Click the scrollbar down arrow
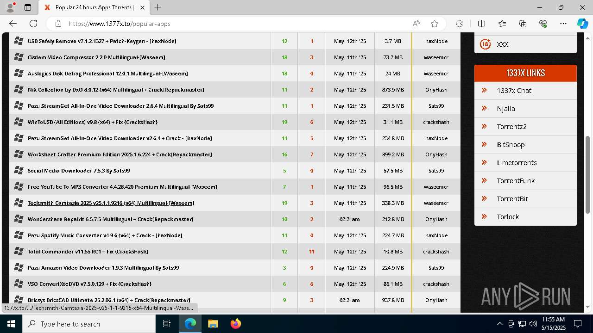The width and height of the screenshot is (593, 333). (x=588, y=307)
